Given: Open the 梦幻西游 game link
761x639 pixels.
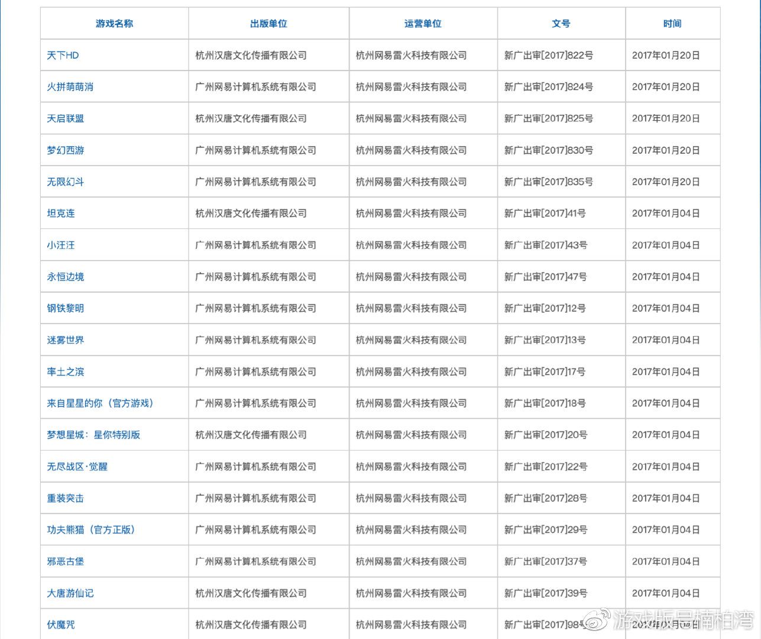Looking at the screenshot, I should (x=66, y=150).
